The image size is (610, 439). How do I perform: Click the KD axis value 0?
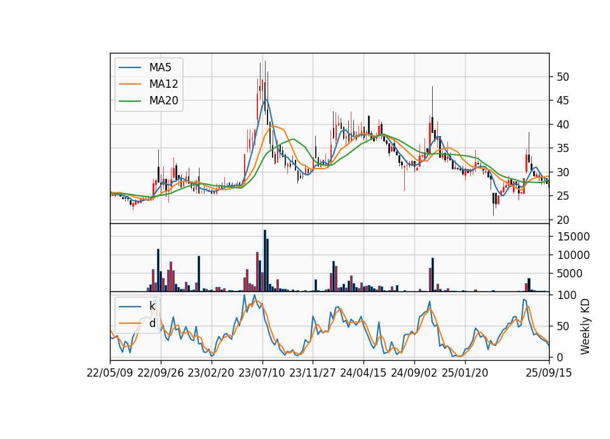559,358
